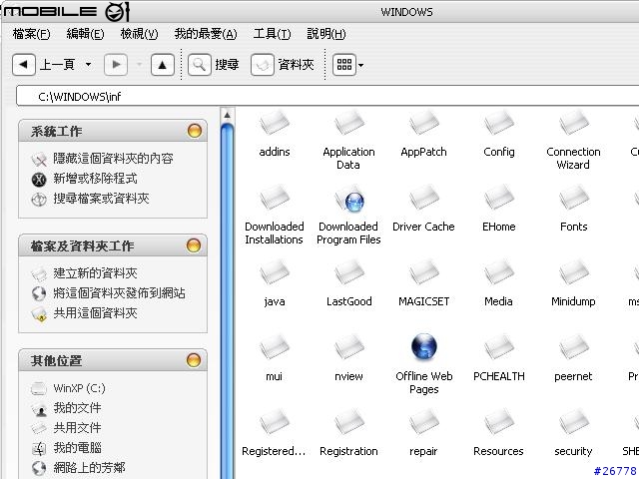
Task: Open the views button dropdown arrow
Action: click(x=360, y=65)
